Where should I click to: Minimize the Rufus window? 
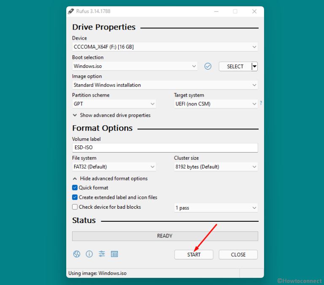[x=216, y=11]
